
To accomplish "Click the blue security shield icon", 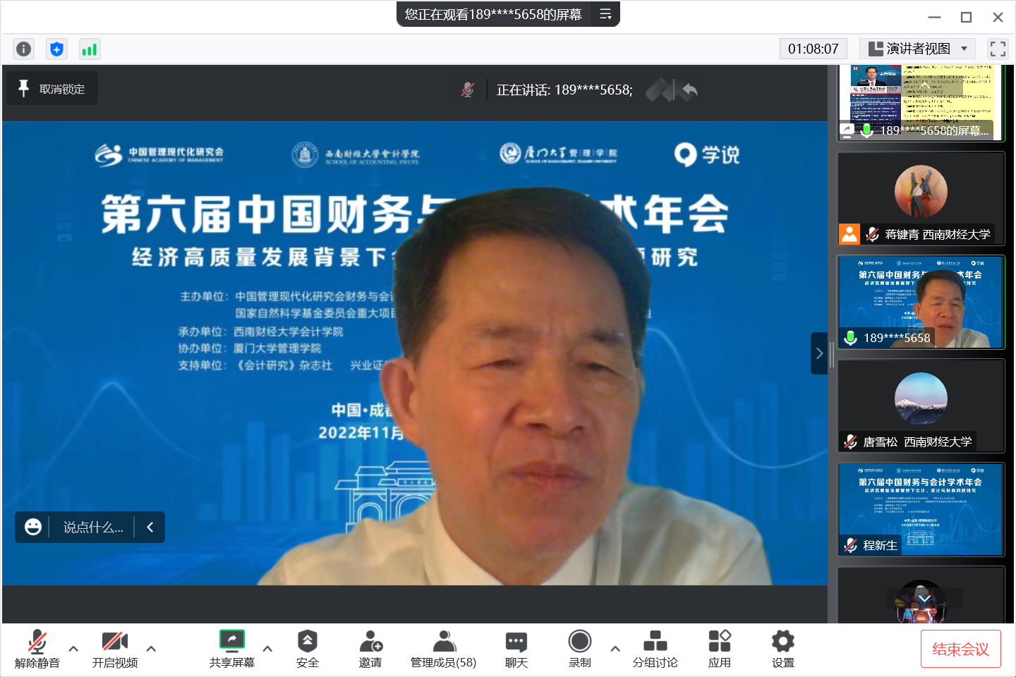I will [56, 49].
